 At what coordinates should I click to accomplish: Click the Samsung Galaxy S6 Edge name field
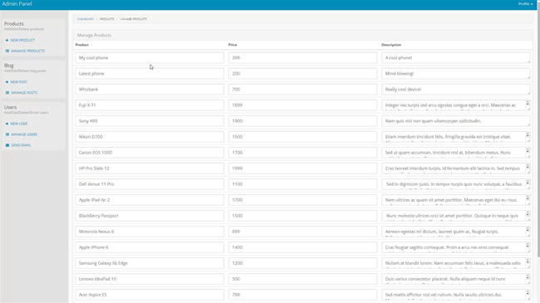tap(150, 264)
